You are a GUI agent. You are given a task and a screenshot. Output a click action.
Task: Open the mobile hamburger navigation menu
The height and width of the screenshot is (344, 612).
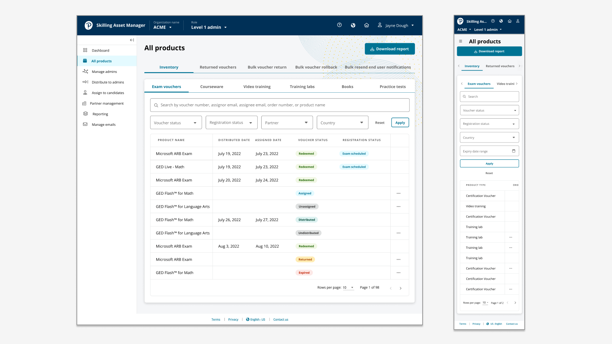click(461, 41)
